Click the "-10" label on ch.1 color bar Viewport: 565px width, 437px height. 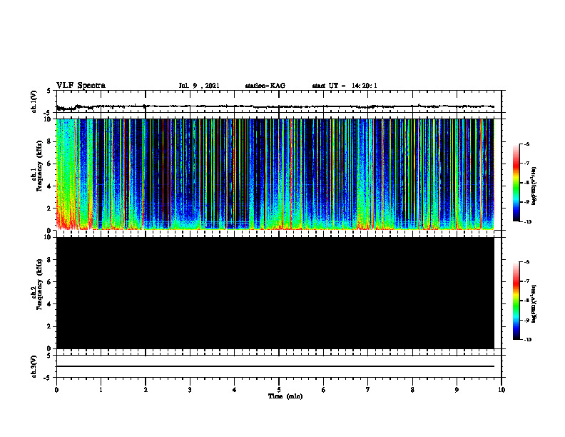coord(527,222)
